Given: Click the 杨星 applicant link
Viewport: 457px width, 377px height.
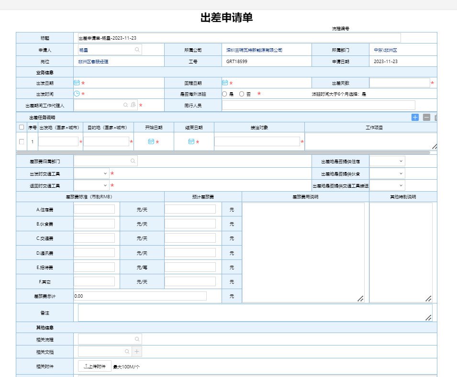Looking at the screenshot, I should point(84,50).
